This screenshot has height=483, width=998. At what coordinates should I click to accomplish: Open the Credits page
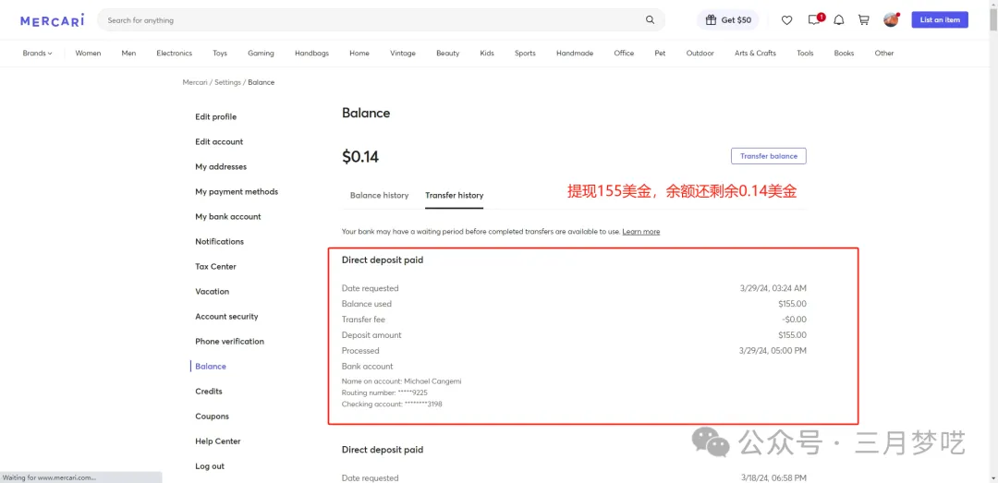click(209, 392)
